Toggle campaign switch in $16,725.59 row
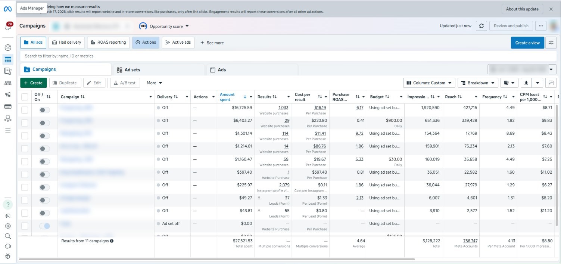This screenshot has height=264, width=561. pos(44,110)
